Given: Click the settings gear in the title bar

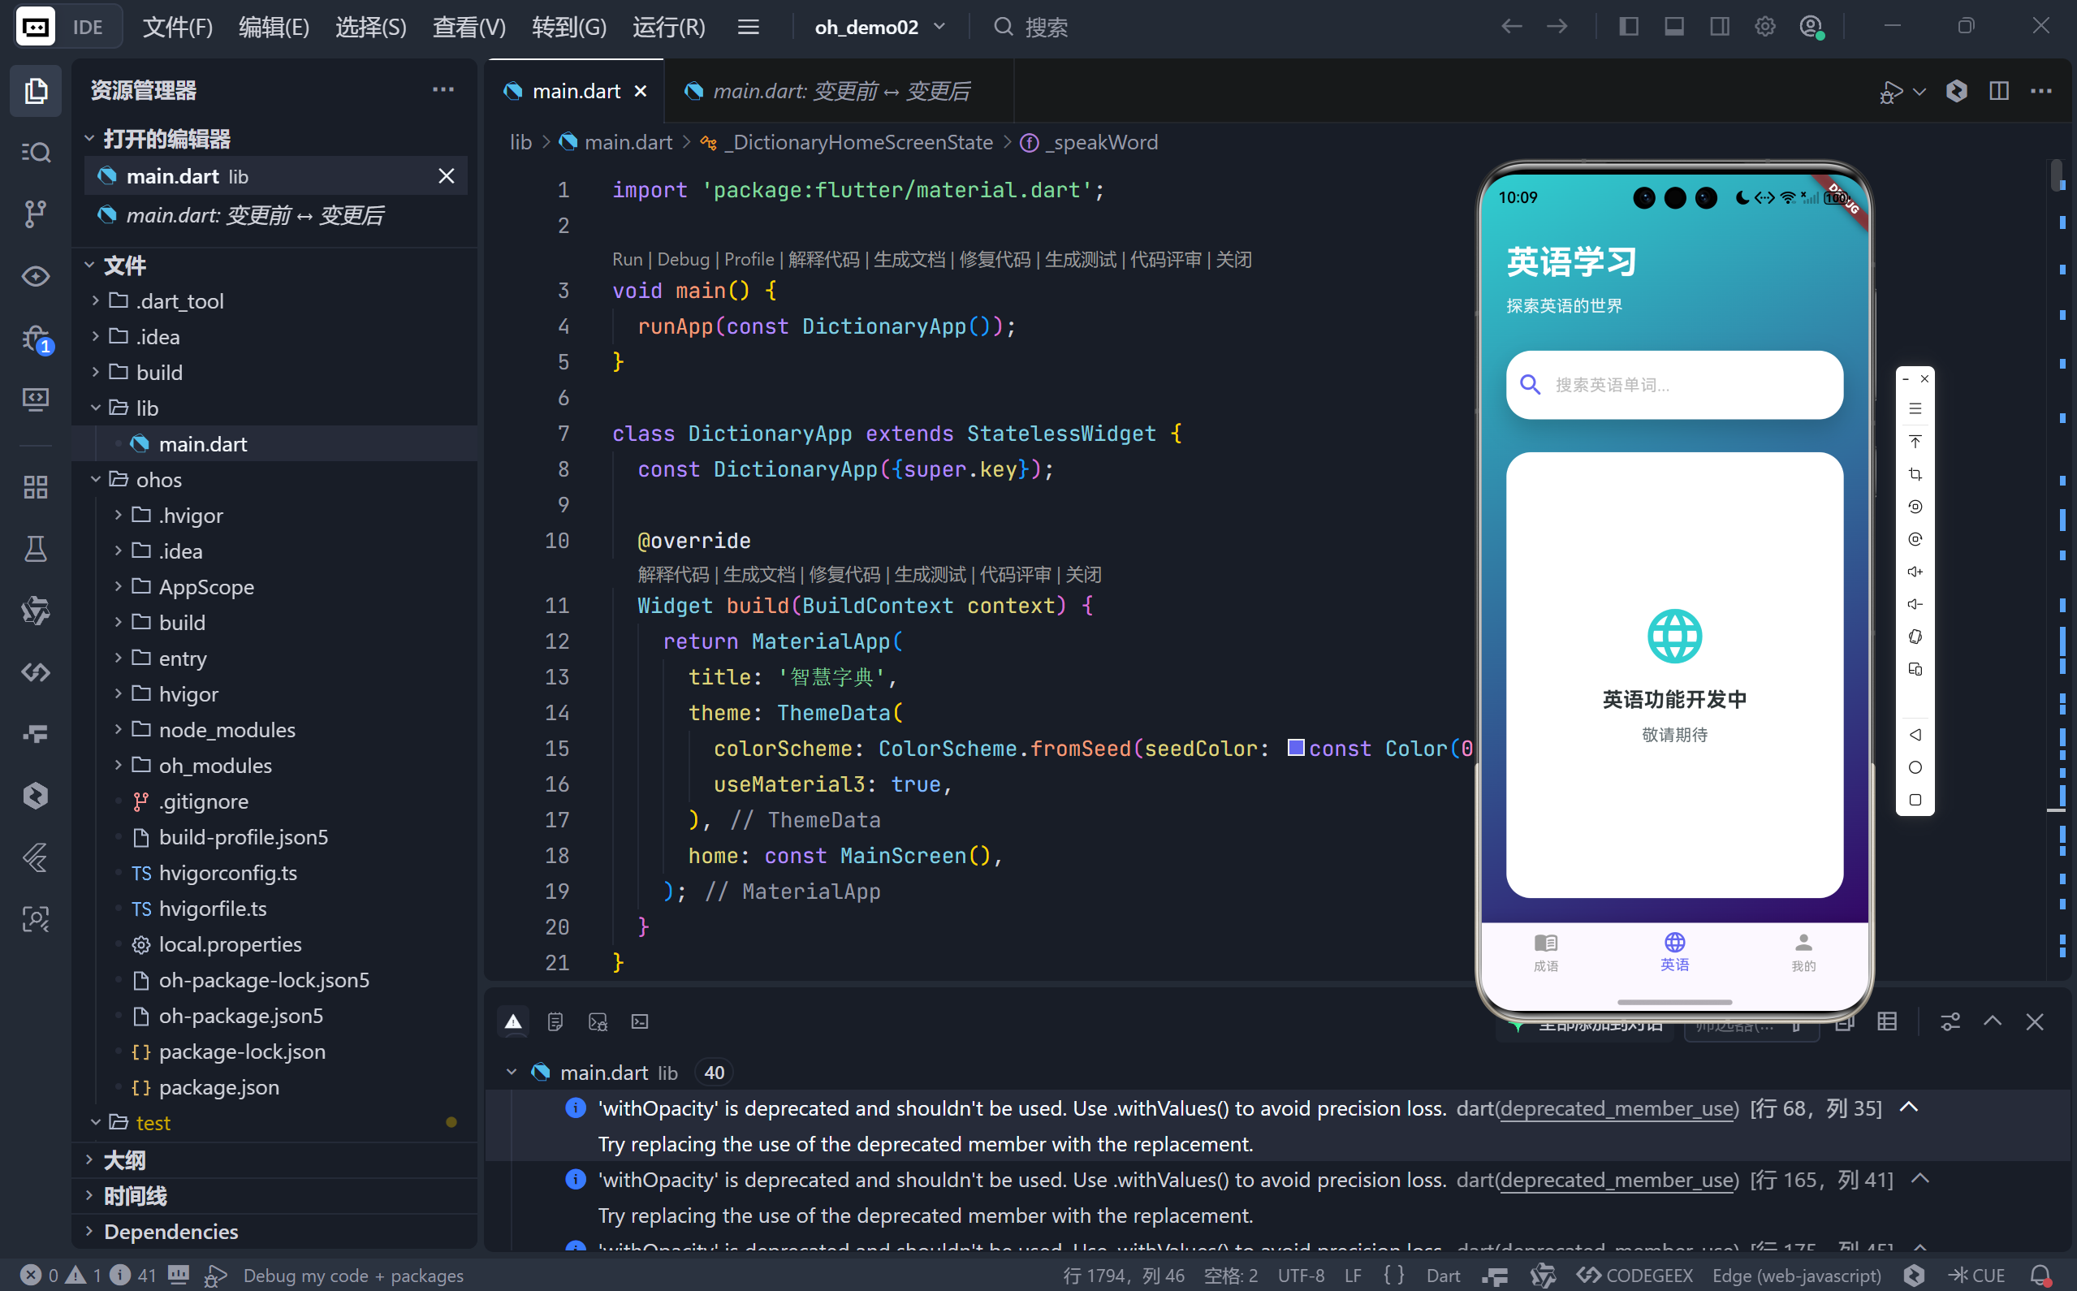Looking at the screenshot, I should (1764, 27).
